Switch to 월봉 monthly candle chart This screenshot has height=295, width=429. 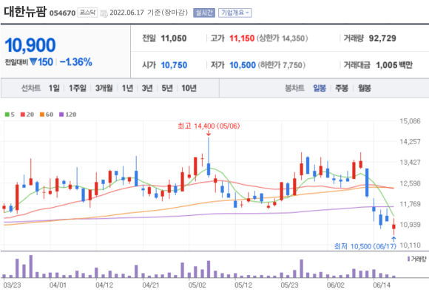[x=365, y=88]
